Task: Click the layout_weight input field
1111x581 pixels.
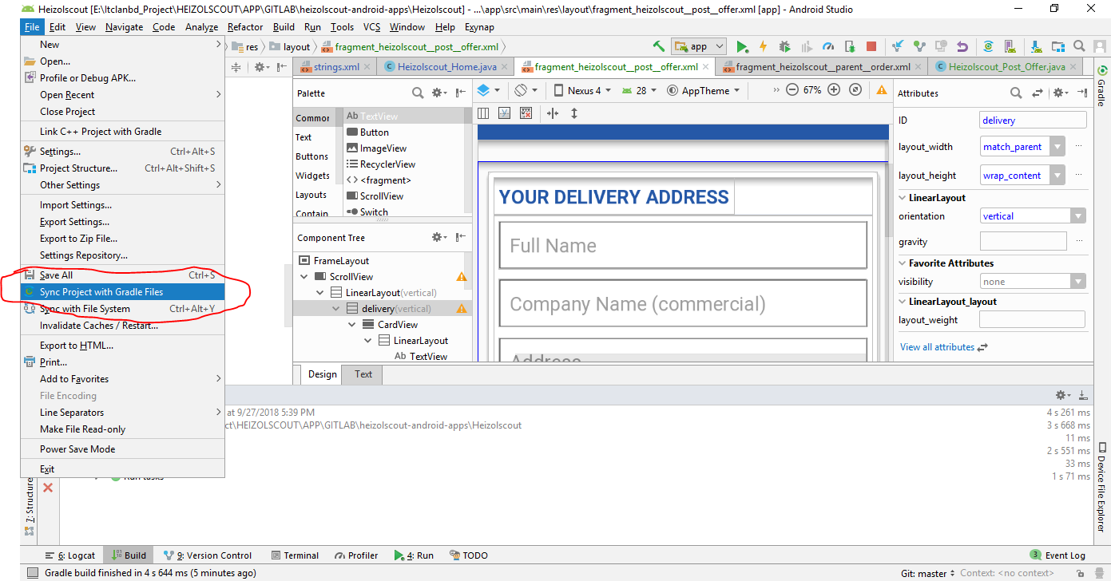Action: pos(1032,320)
